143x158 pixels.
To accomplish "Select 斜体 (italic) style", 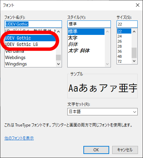I will pyautogui.click(x=86, y=44).
